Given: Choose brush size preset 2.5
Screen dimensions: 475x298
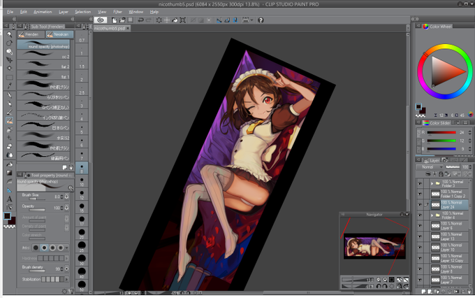Looking at the screenshot, I should (x=82, y=90).
